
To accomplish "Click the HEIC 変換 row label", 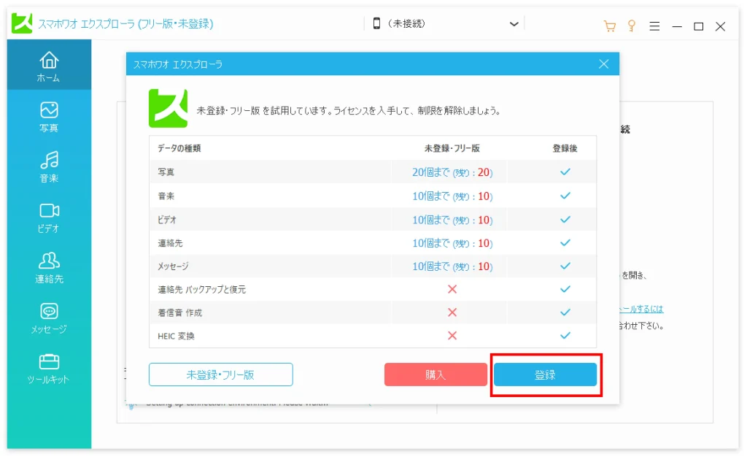I will [x=177, y=336].
